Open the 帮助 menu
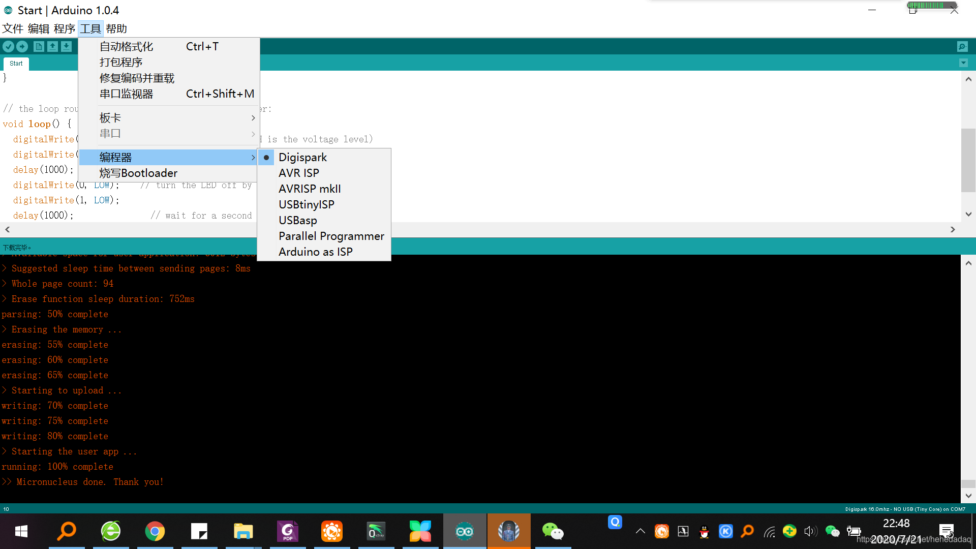The height and width of the screenshot is (549, 976). (x=116, y=28)
